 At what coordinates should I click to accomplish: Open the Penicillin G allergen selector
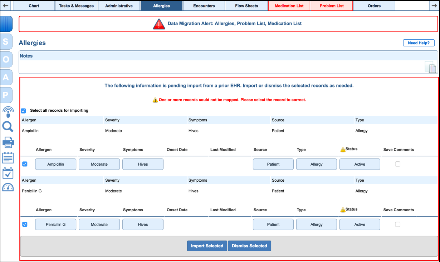click(56, 225)
